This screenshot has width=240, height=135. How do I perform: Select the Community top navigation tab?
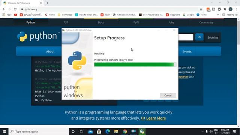click(x=206, y=22)
